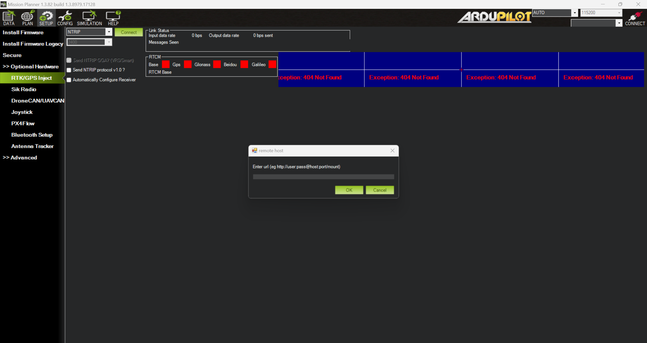The image size is (647, 343).
Task: Click the url input field
Action: [323, 177]
